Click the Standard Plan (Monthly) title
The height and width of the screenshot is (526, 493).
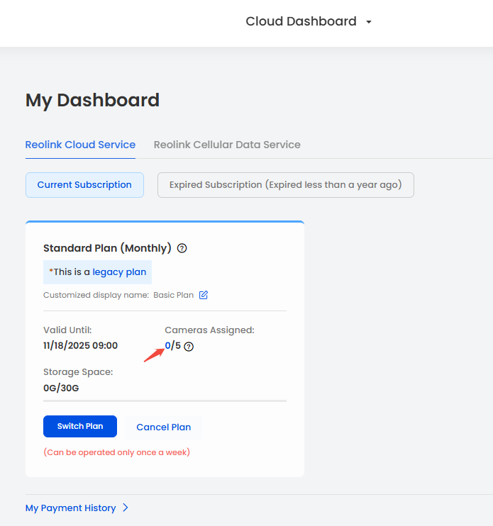click(x=107, y=248)
